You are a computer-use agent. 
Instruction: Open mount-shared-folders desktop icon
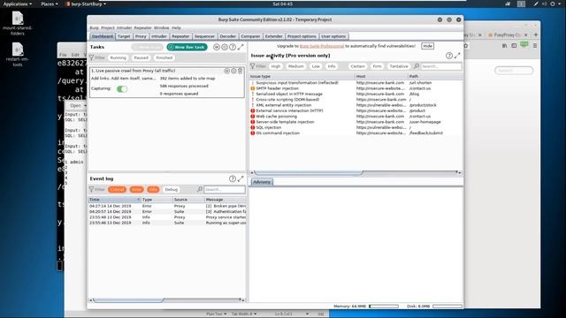(18, 24)
